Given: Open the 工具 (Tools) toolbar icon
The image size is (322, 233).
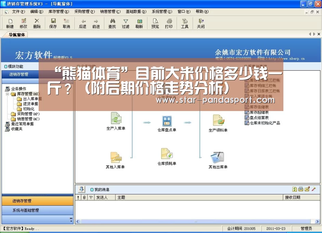Looking at the screenshot, I should coord(185,23).
